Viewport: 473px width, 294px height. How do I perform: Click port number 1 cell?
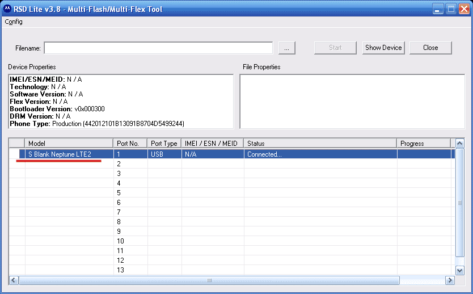tap(130, 154)
